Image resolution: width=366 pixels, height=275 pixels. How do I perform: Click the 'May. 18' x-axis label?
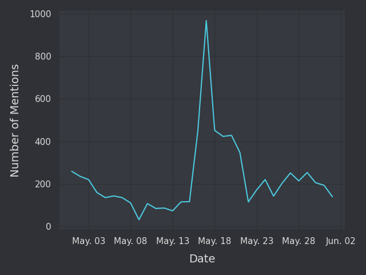pos(214,241)
